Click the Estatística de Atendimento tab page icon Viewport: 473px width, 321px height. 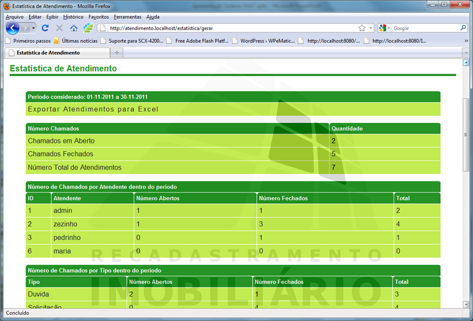(x=12, y=53)
